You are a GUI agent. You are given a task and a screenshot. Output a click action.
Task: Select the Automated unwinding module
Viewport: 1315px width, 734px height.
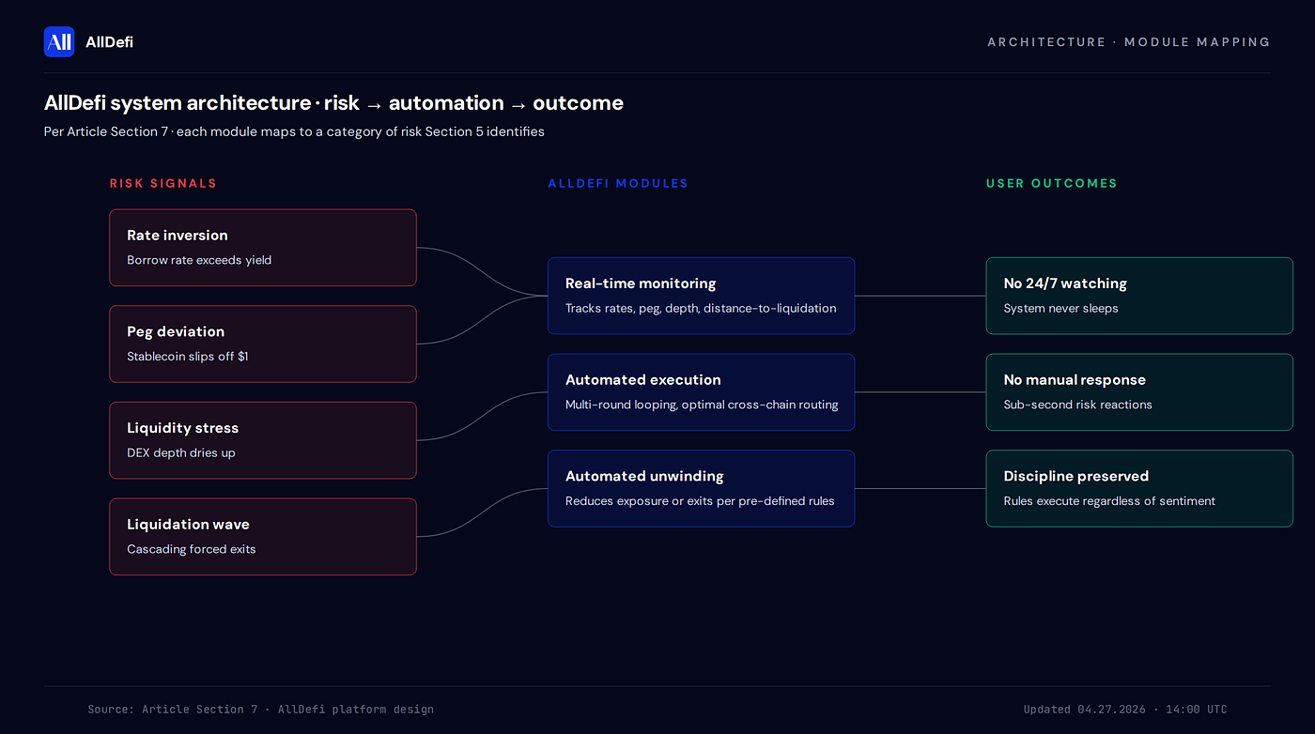point(702,488)
